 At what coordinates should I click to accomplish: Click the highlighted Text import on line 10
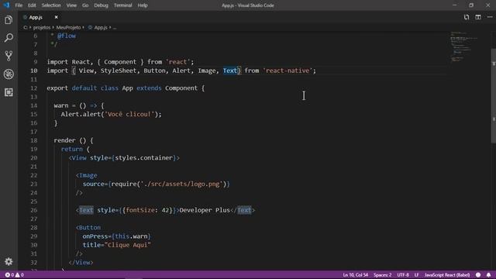click(230, 71)
